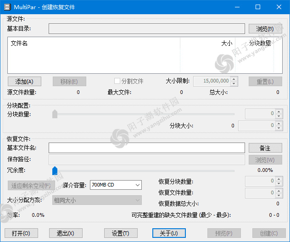Maximize the MultiPar window

click(258, 7)
